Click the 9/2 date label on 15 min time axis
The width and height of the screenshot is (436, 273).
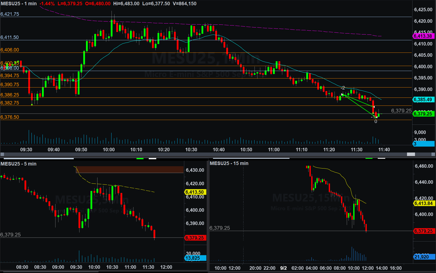pyautogui.click(x=283, y=268)
